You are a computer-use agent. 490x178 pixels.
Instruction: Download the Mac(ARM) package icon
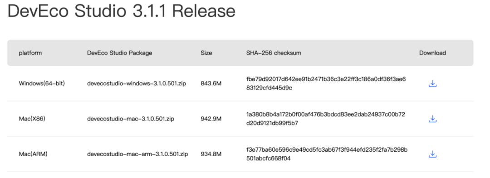432,154
